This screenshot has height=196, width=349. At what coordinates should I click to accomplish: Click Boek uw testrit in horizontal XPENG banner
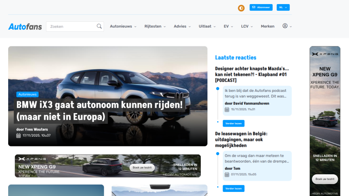coord(142,168)
